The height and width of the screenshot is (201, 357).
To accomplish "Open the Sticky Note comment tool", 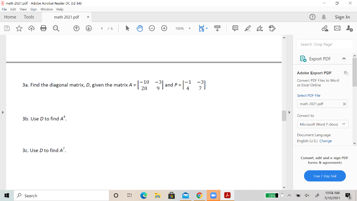I will [x=235, y=28].
